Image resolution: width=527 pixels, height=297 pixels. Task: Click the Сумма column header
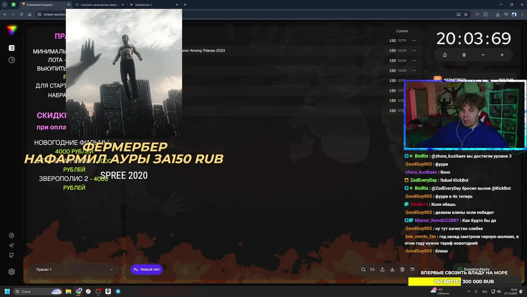pos(402,31)
